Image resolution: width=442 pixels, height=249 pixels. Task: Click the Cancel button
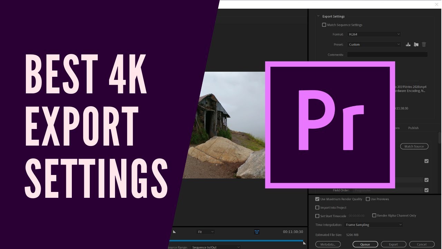(x=422, y=245)
